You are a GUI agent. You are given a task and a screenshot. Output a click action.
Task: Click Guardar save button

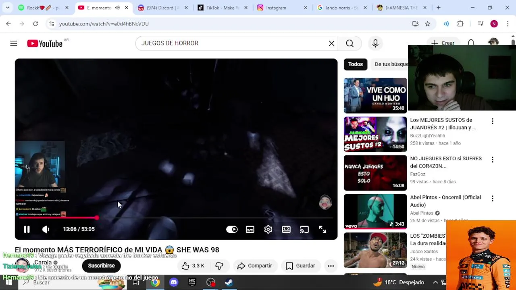click(x=300, y=266)
